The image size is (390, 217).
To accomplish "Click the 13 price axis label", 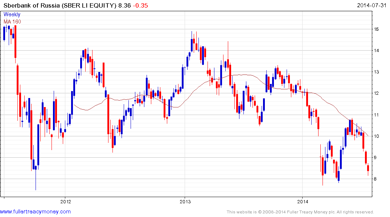I will 376,72.
